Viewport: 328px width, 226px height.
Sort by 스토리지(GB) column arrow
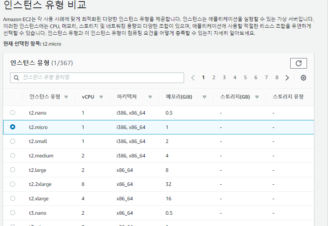[x=257, y=97]
